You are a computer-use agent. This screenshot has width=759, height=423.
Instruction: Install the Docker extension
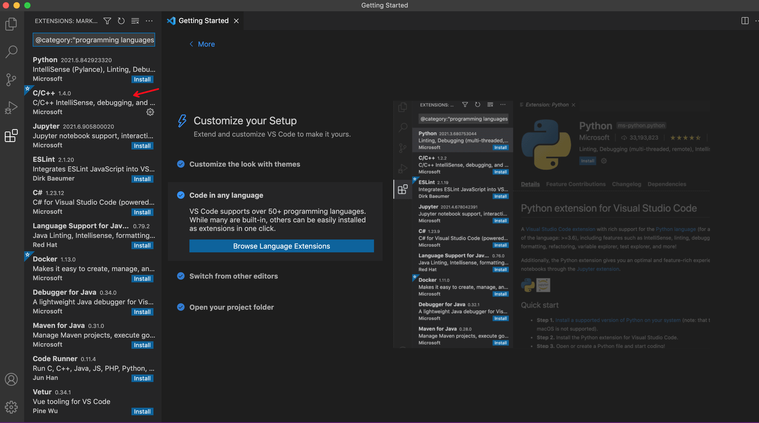pos(142,279)
